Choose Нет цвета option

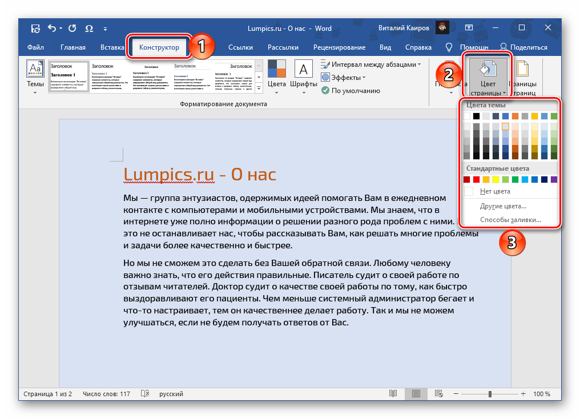(x=510, y=191)
